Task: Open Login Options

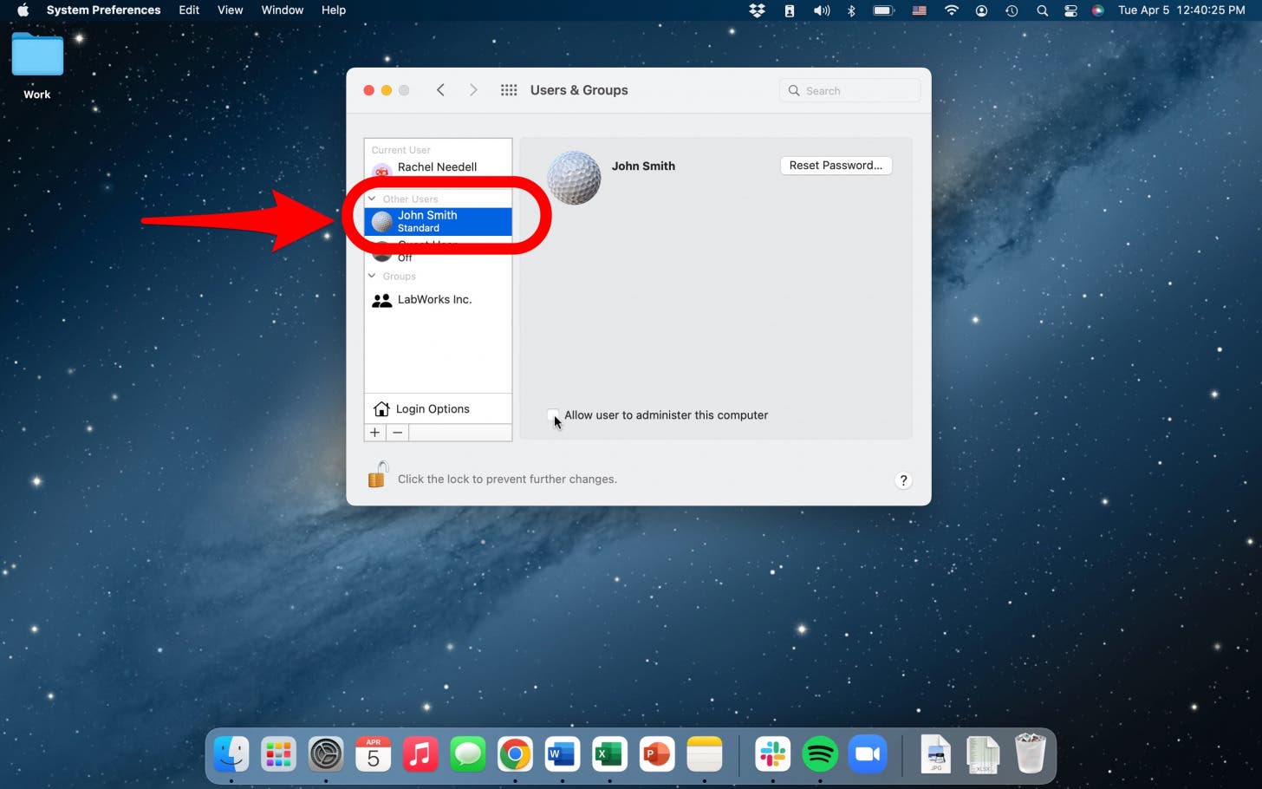Action: pos(438,409)
